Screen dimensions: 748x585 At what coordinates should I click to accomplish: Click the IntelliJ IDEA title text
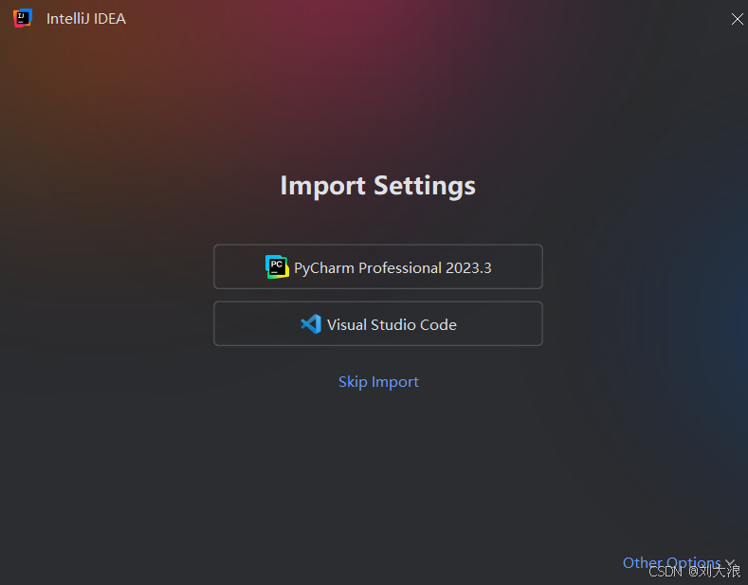point(86,19)
